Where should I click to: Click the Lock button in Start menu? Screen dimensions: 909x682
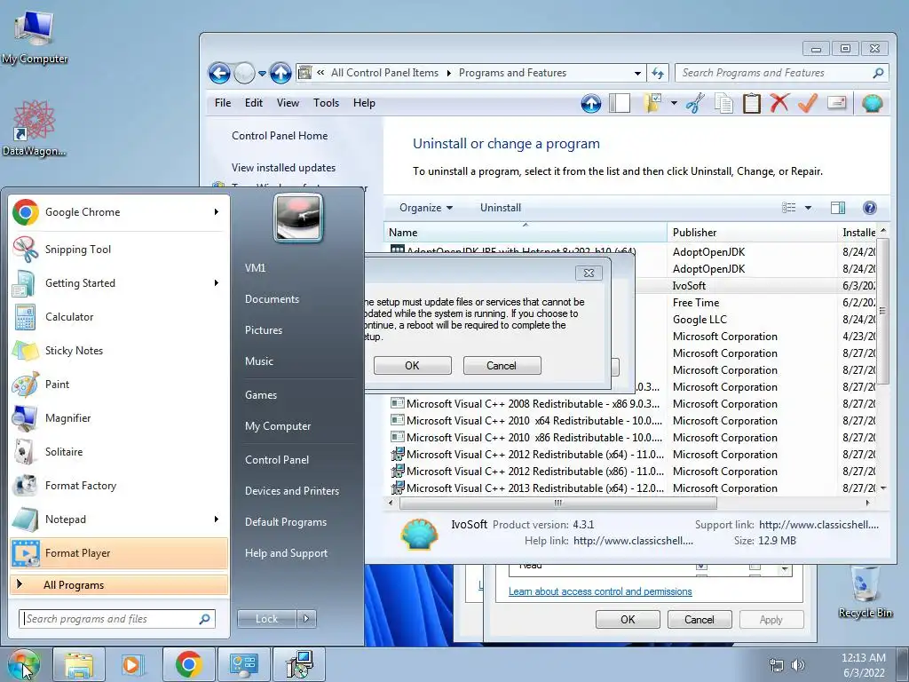[x=266, y=619]
